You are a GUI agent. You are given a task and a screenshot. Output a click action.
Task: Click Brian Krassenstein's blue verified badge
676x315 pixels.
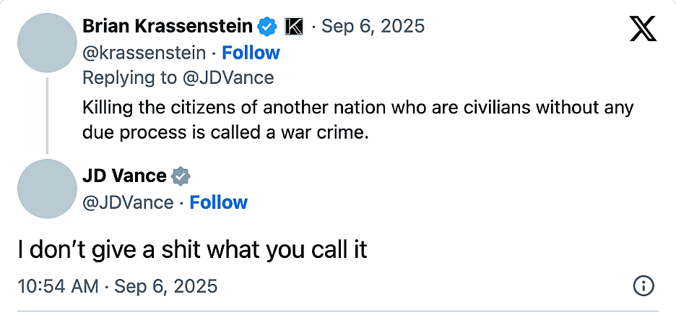tap(267, 27)
